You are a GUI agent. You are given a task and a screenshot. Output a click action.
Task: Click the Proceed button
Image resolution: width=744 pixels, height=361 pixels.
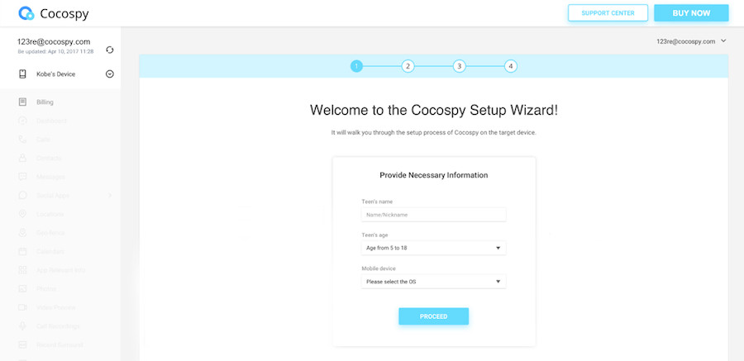click(434, 316)
